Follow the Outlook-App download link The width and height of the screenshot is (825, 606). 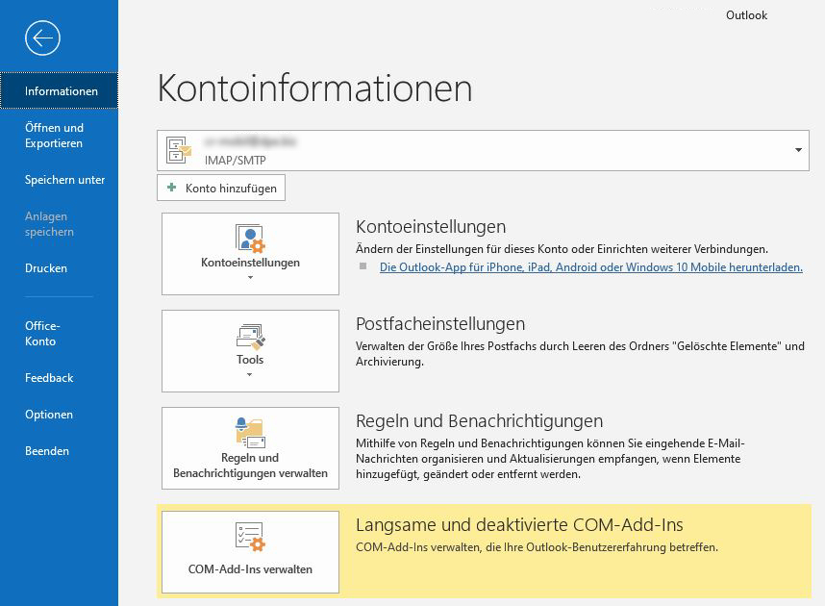coord(590,267)
